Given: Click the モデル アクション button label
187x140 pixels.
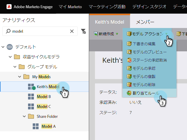Looking at the screenshot, I should tap(148, 34).
